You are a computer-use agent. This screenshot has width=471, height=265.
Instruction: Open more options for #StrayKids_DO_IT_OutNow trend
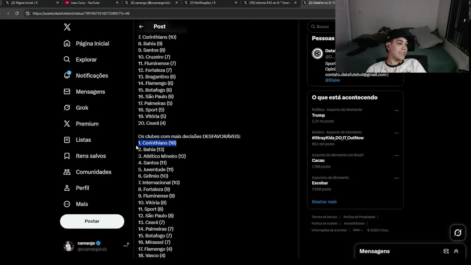pos(396,133)
